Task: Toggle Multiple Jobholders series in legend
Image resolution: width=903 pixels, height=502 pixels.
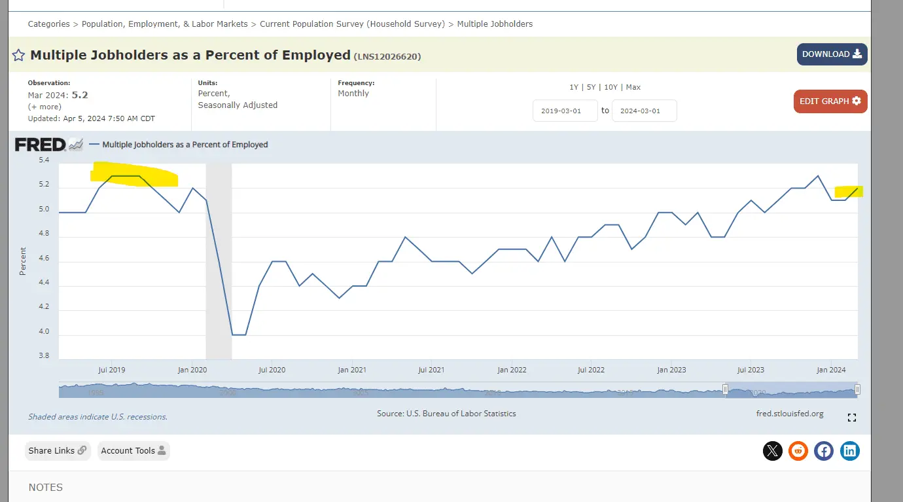Action: (x=185, y=145)
